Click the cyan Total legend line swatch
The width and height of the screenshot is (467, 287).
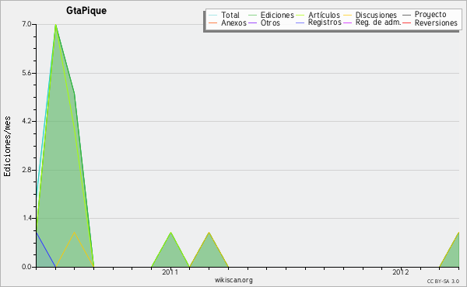(213, 15)
